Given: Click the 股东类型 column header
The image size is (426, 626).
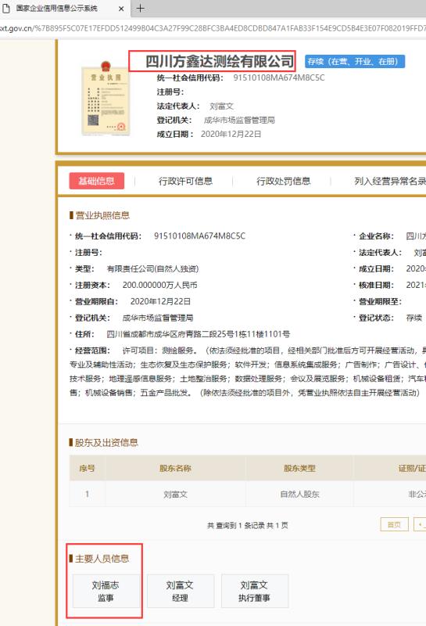Looking at the screenshot, I should (x=299, y=468).
